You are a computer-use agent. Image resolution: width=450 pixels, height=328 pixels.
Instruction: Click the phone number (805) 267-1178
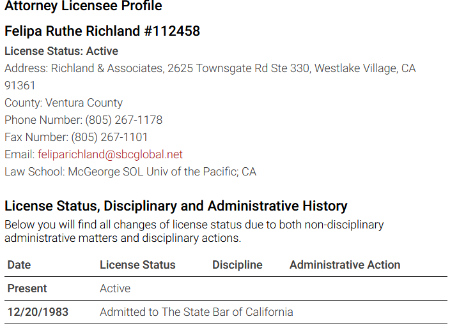(x=124, y=120)
